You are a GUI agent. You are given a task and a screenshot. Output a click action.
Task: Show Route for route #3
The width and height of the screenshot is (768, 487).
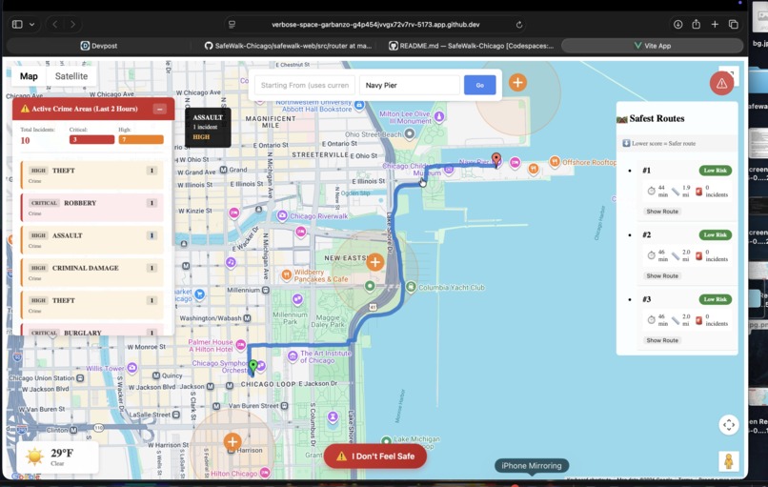[x=662, y=340]
